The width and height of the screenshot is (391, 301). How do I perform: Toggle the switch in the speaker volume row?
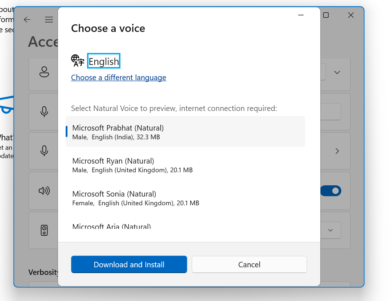click(331, 191)
